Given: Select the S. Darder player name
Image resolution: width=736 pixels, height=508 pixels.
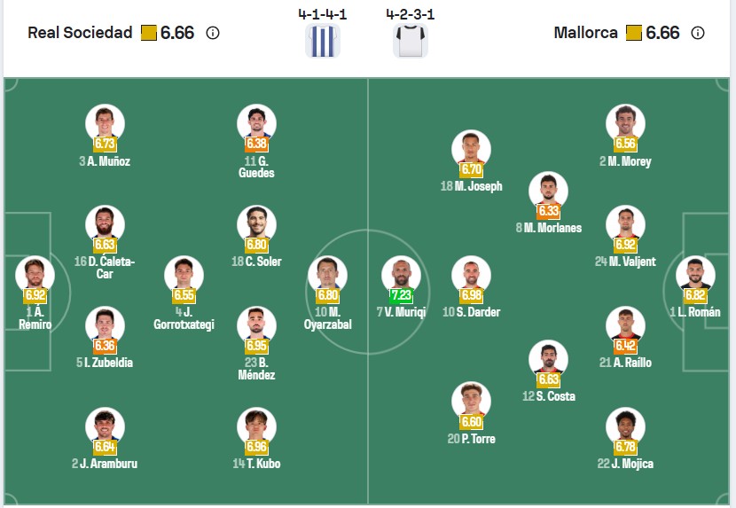Looking at the screenshot, I should click(x=478, y=312).
